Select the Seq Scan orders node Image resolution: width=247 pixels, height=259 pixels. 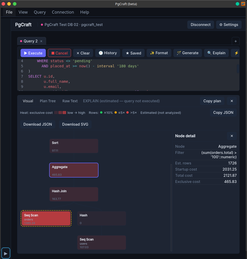46,218
